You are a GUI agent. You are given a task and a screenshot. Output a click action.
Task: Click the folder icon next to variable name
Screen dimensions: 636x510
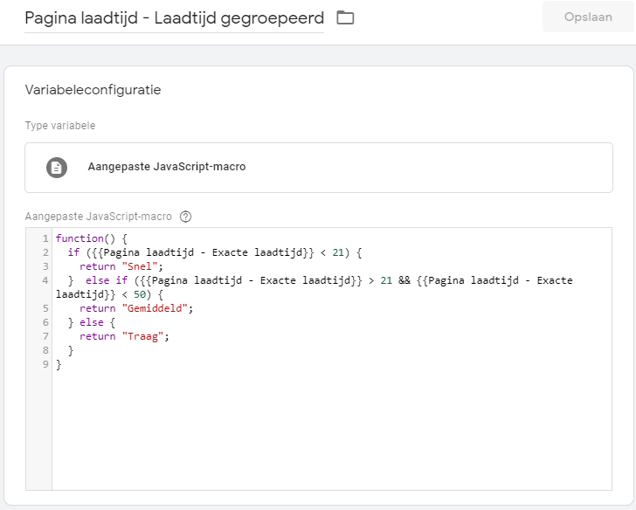coord(345,17)
